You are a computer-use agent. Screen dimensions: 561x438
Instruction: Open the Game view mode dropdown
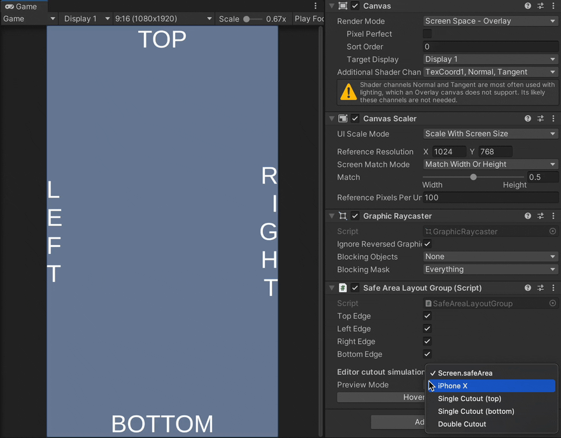point(29,18)
